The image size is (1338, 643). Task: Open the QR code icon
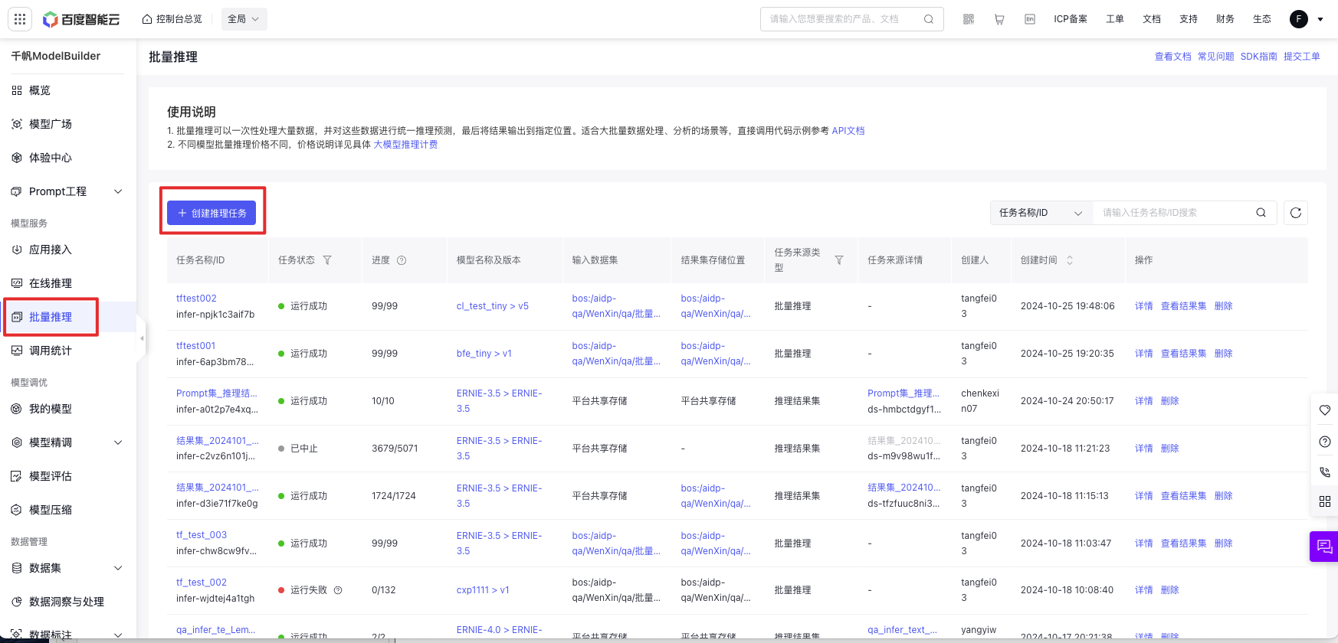969,19
